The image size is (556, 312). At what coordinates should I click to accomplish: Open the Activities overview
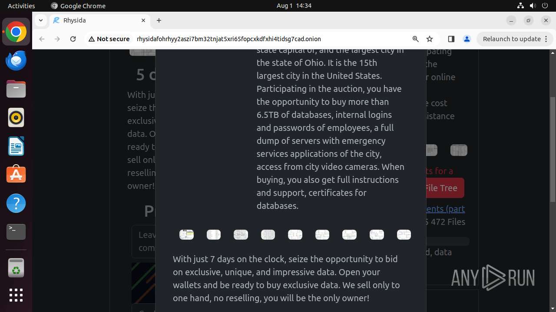coord(21,6)
